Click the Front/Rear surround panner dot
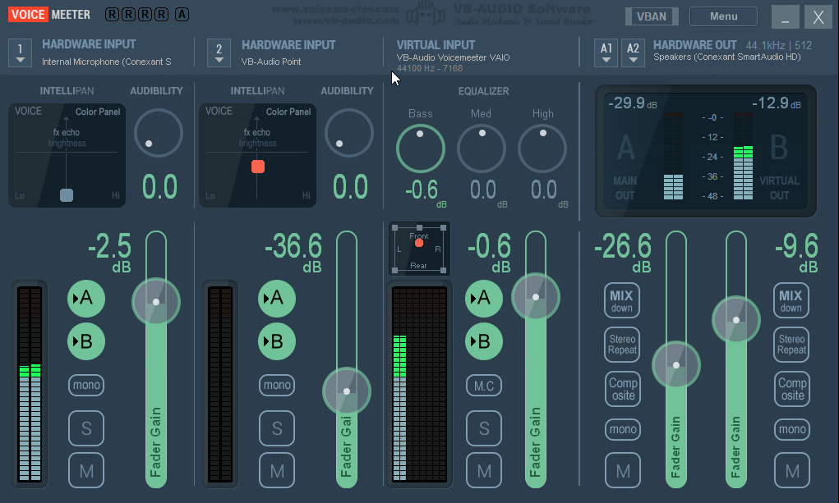Screen dimensions: 839x503 pyautogui.click(x=419, y=243)
